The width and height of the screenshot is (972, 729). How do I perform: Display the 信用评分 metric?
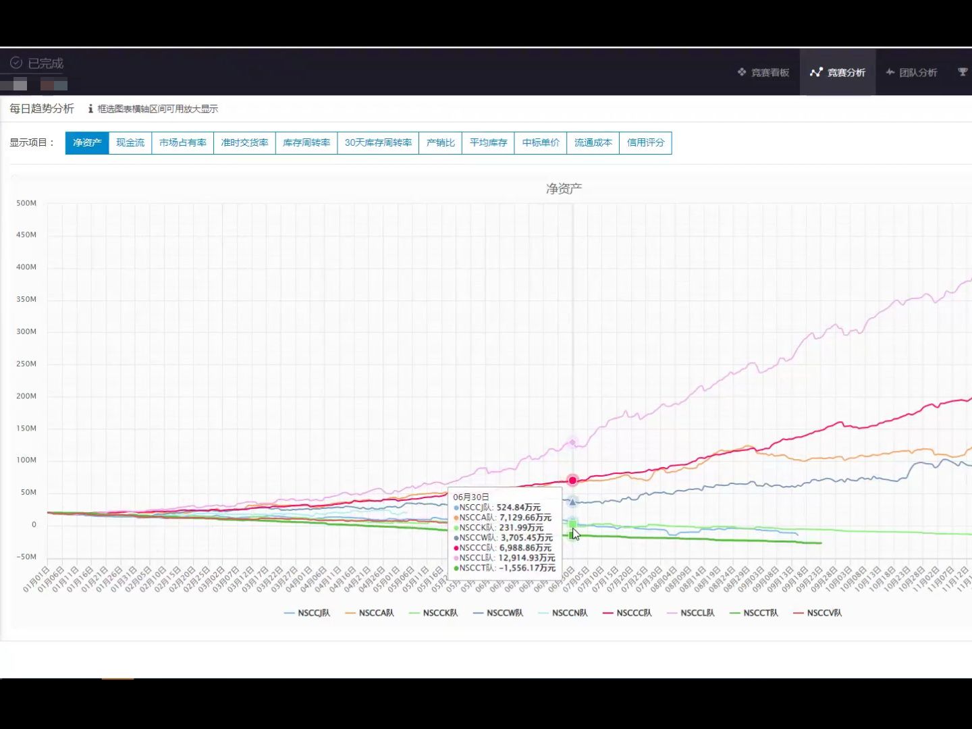pyautogui.click(x=645, y=142)
